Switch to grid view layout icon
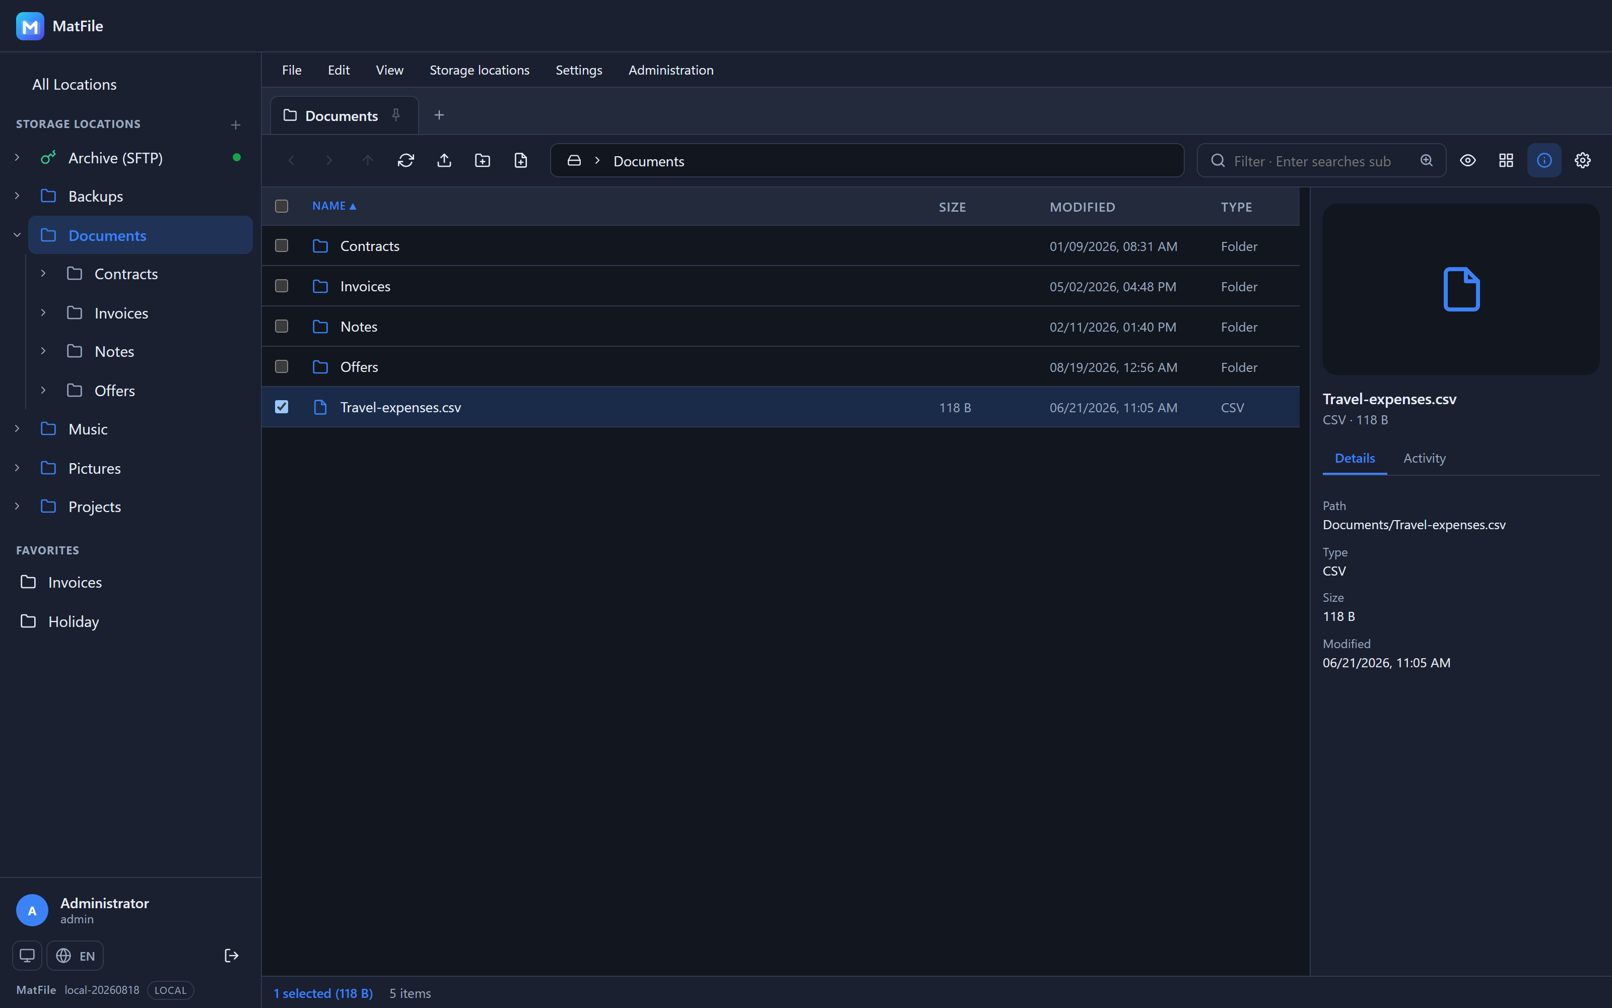Viewport: 1612px width, 1008px height. coord(1506,161)
